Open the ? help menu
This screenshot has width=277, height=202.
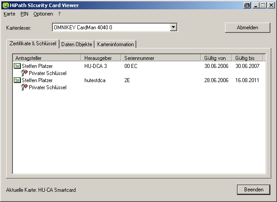pyautogui.click(x=59, y=14)
